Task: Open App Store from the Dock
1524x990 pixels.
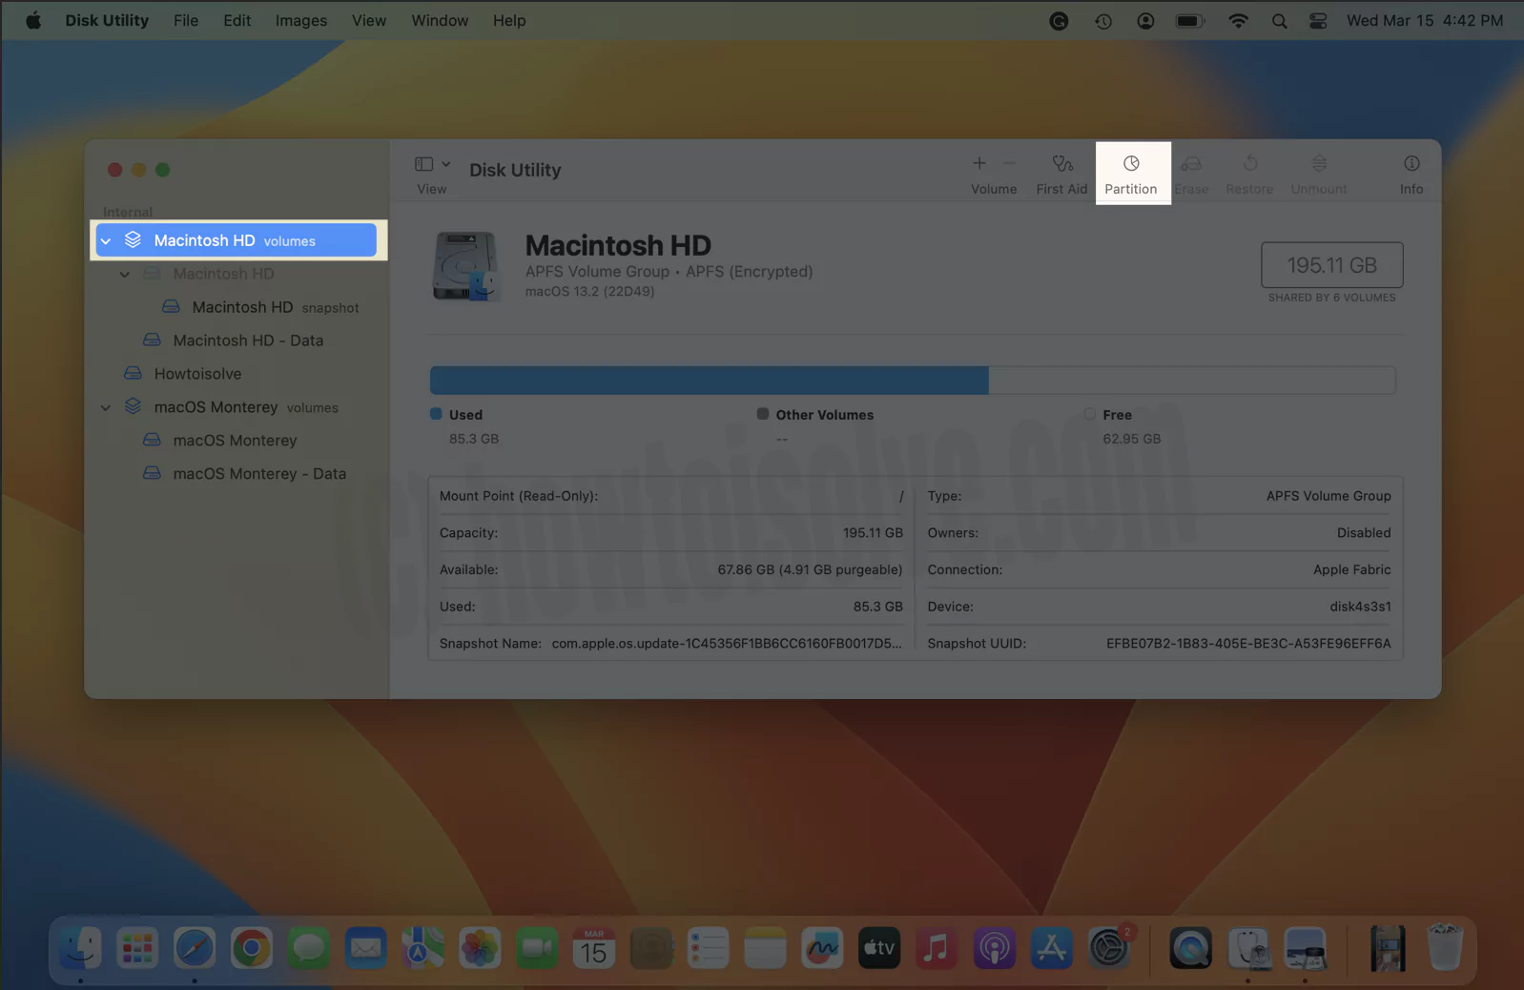Action: 1051,948
